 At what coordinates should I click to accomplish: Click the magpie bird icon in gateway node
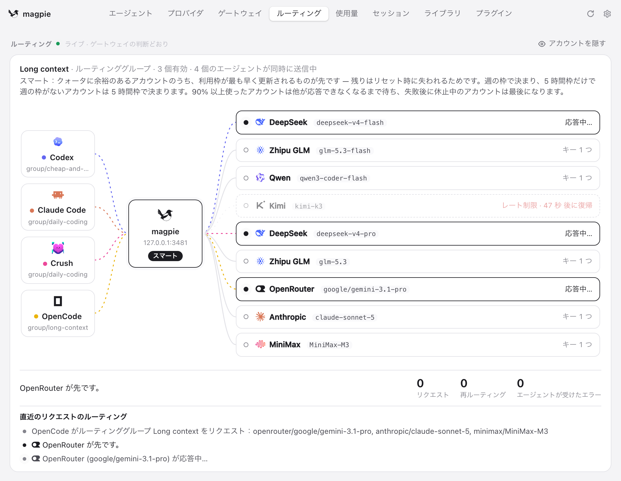(165, 215)
